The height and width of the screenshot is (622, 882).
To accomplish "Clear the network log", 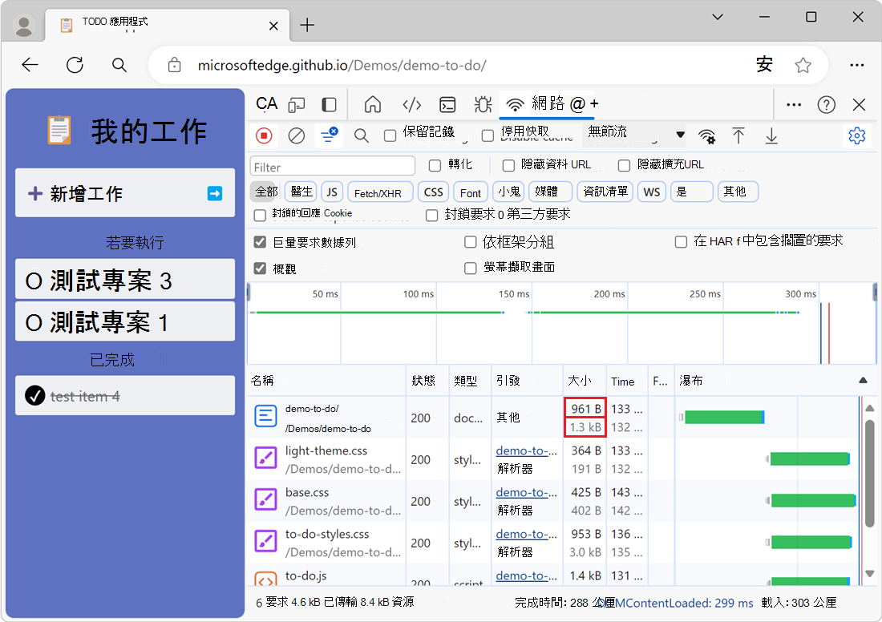I will (x=296, y=135).
